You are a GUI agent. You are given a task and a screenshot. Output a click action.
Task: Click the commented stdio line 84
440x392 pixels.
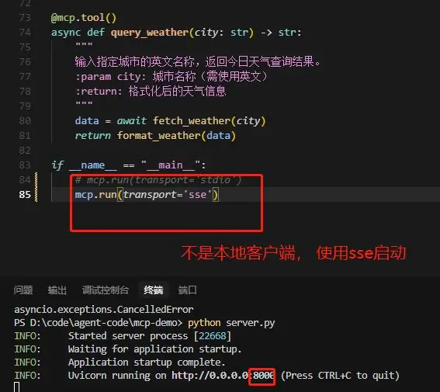pos(158,180)
